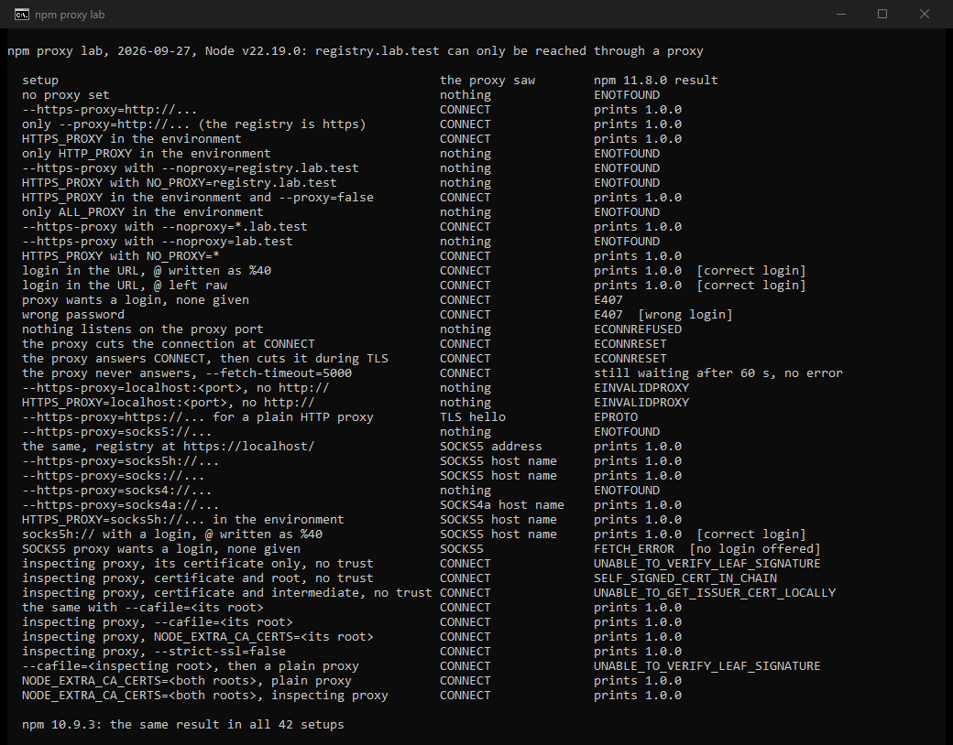This screenshot has width=953, height=745.
Task: Click '--https-proxy=https://... for a plain HTTP proxy'
Action: point(198,417)
